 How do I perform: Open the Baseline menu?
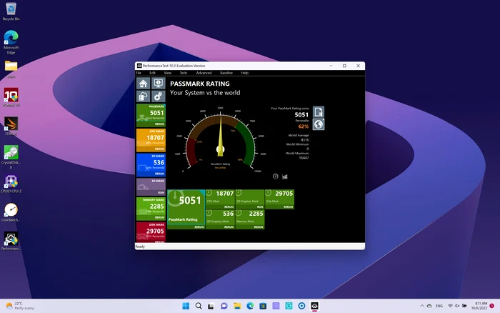[226, 73]
